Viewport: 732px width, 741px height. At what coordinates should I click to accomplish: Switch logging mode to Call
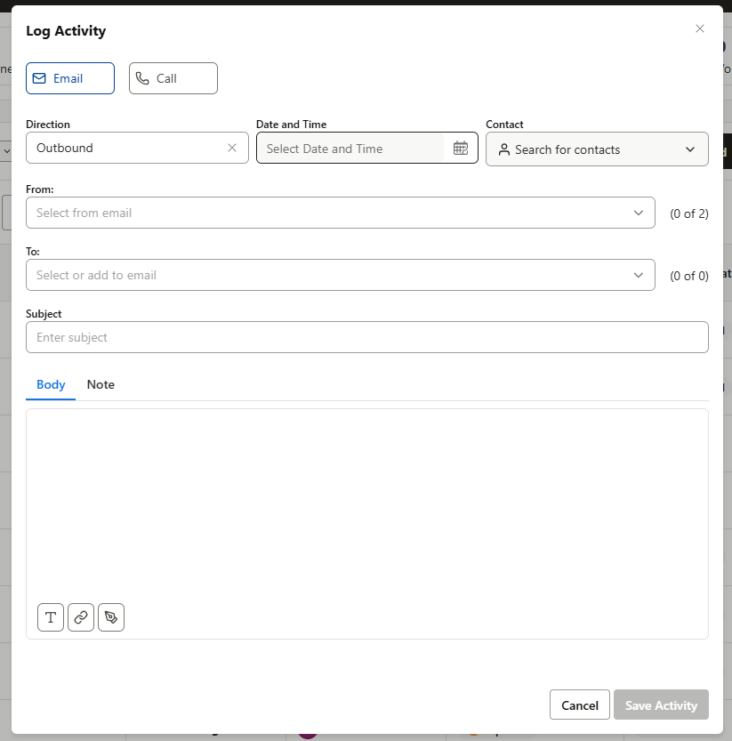pos(173,78)
